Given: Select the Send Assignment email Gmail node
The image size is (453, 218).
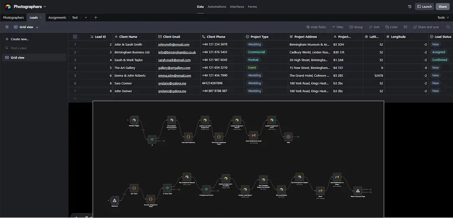Looking at the screenshot, I should [x=253, y=135].
